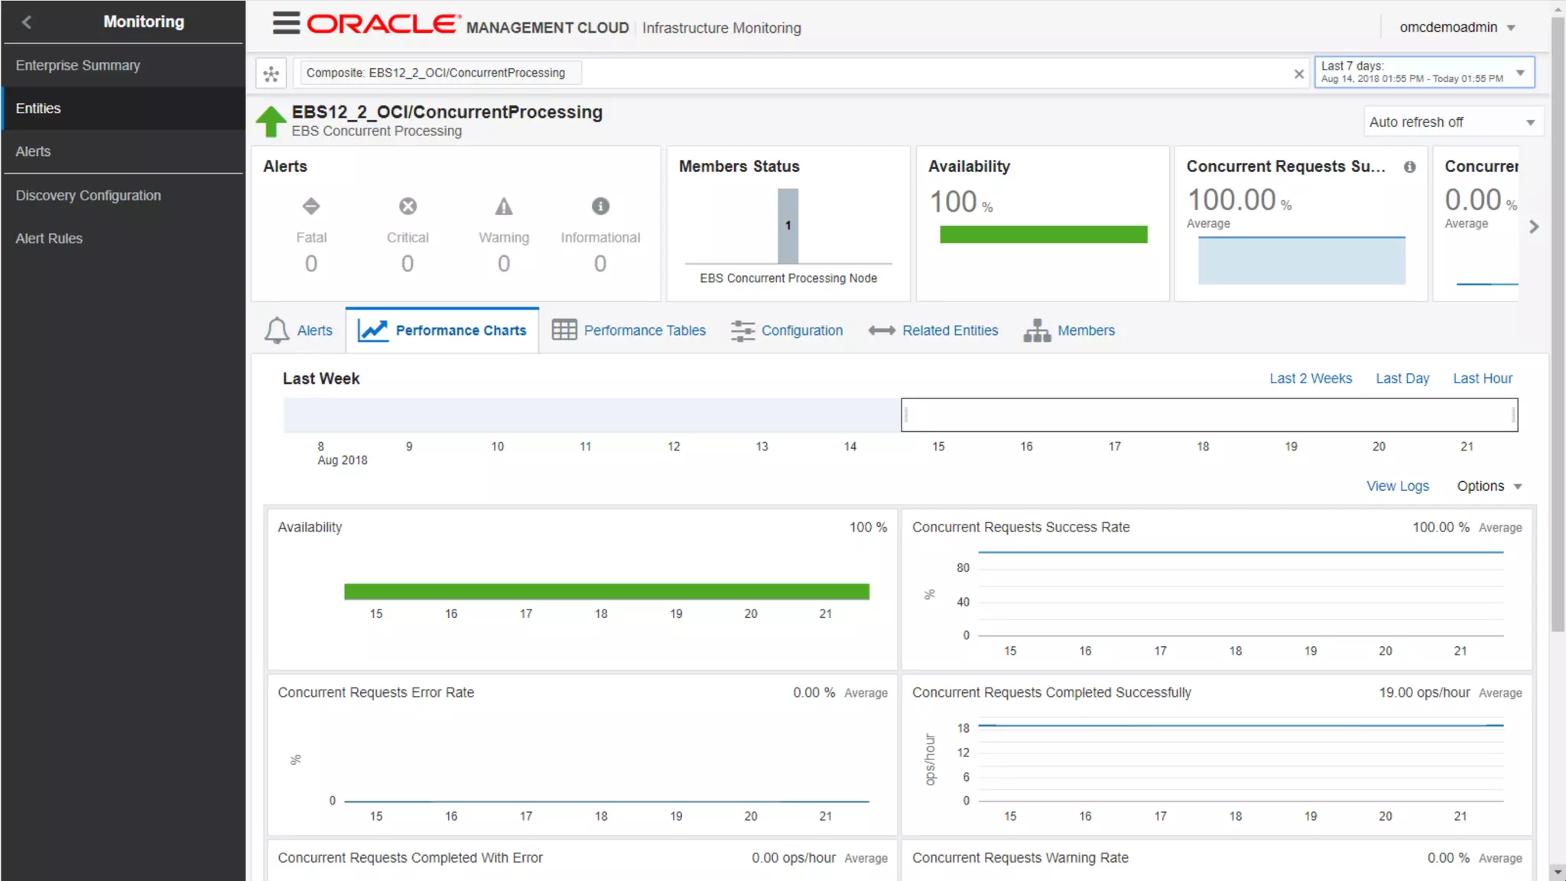Click the Warning alerts triangle icon
The width and height of the screenshot is (1566, 881).
[x=504, y=206]
